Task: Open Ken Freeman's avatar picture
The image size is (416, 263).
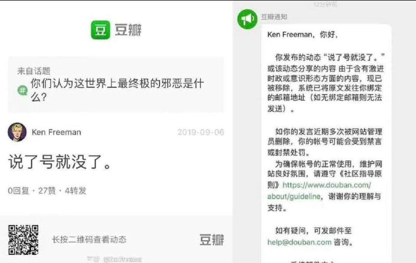Action: click(17, 132)
